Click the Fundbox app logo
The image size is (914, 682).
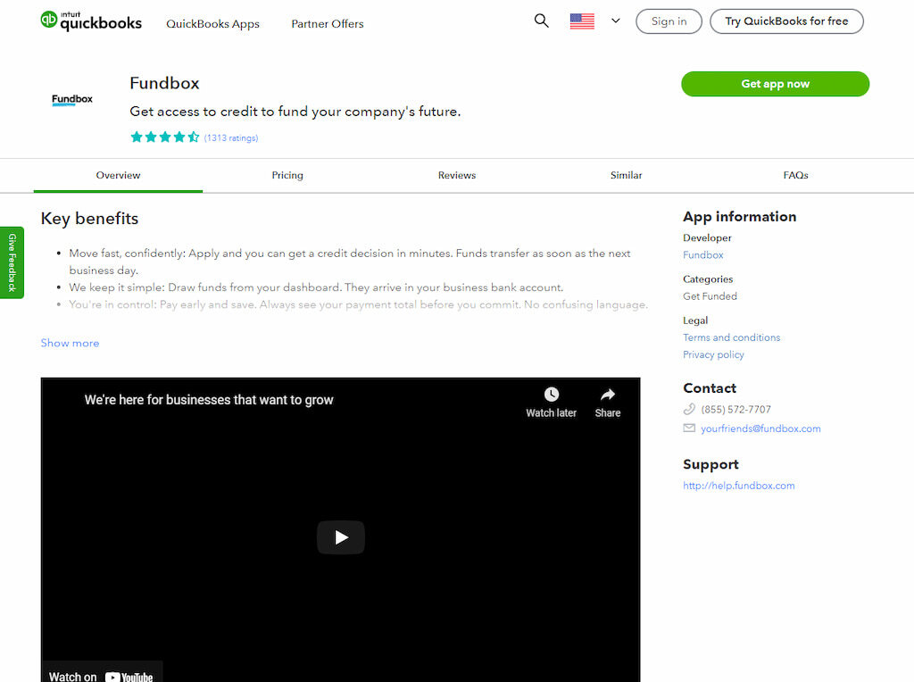[72, 100]
